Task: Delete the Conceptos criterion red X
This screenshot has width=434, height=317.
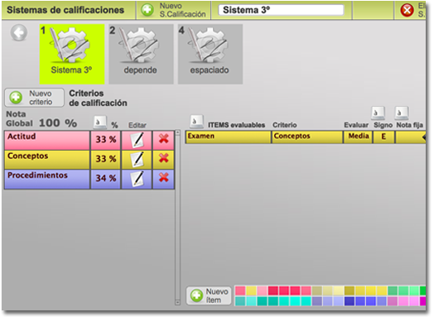Action: (x=164, y=158)
